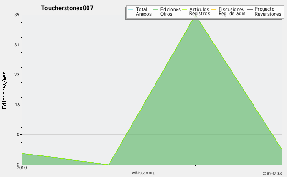Viewport: 287px width, 177px height.
Task: Click the Ediciones/mes axis label
Action: tap(4, 90)
